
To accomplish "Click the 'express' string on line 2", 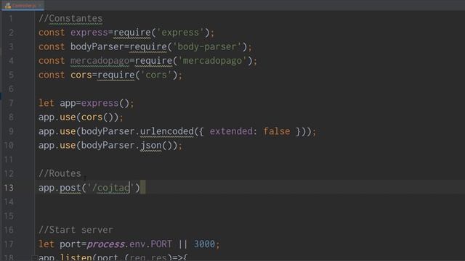I will pos(180,32).
